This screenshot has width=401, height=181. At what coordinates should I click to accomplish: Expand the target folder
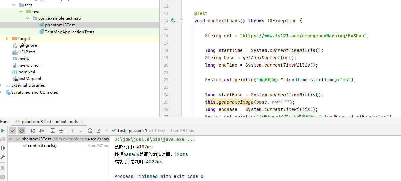[7, 39]
